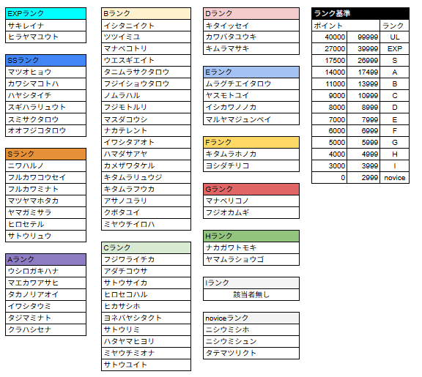Click the cell ヒロセコハル
The height and width of the screenshot is (377, 422).
(146, 295)
